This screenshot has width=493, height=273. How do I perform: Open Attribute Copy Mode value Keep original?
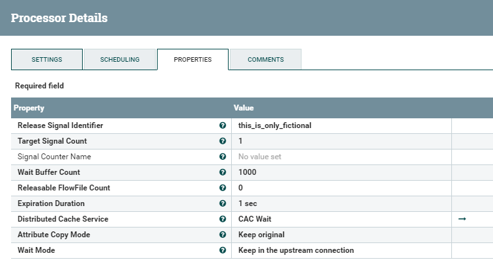pos(341,235)
